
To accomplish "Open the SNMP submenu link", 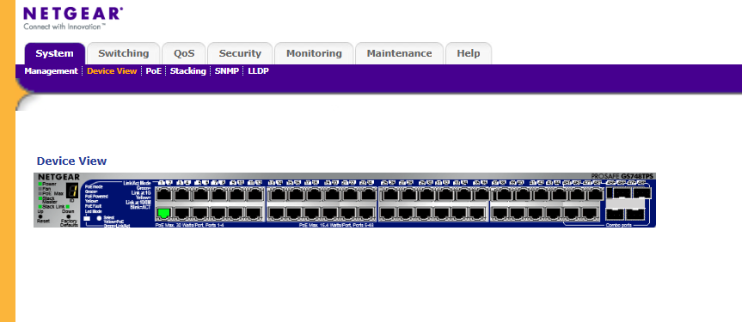I will 227,71.
